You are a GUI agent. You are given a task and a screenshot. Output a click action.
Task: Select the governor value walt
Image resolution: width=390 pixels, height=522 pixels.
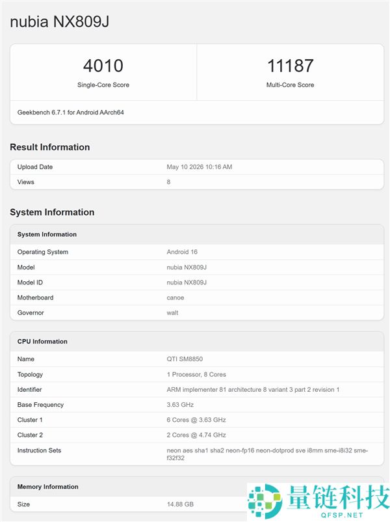click(x=172, y=313)
